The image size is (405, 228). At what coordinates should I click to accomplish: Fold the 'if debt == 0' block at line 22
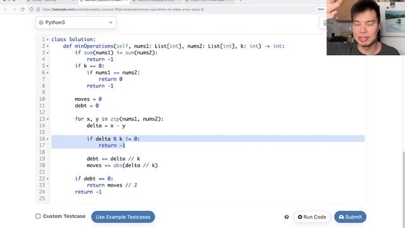[x=47, y=179]
